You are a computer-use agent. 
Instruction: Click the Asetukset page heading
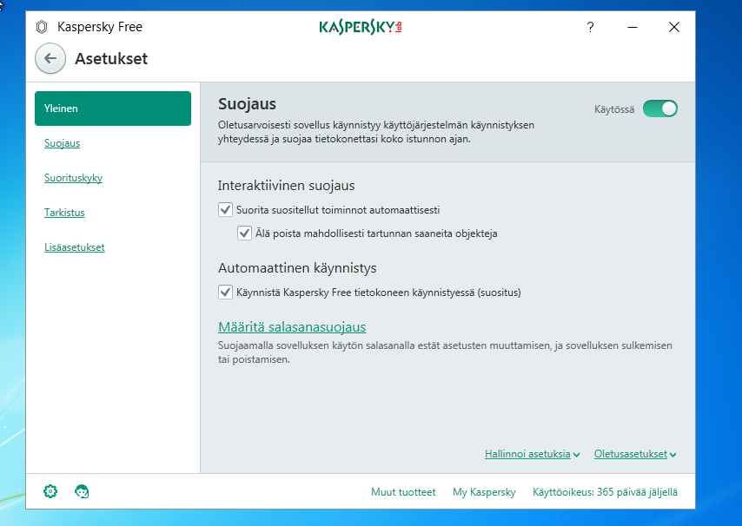coord(112,59)
